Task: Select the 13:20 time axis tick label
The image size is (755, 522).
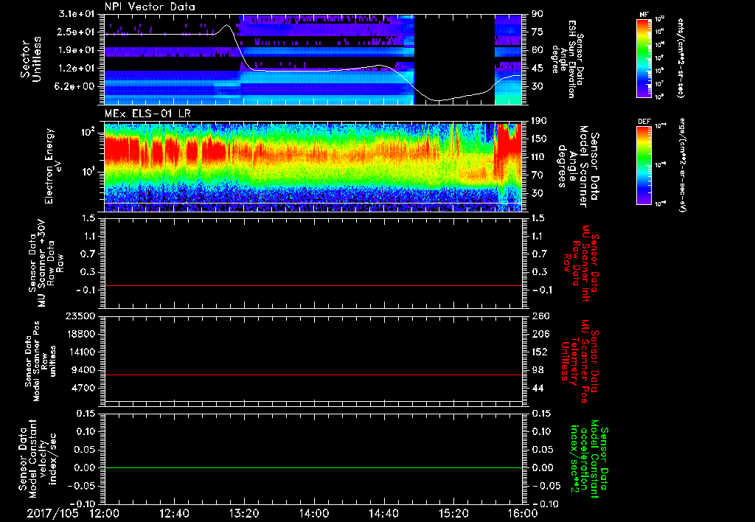Action: pyautogui.click(x=243, y=512)
